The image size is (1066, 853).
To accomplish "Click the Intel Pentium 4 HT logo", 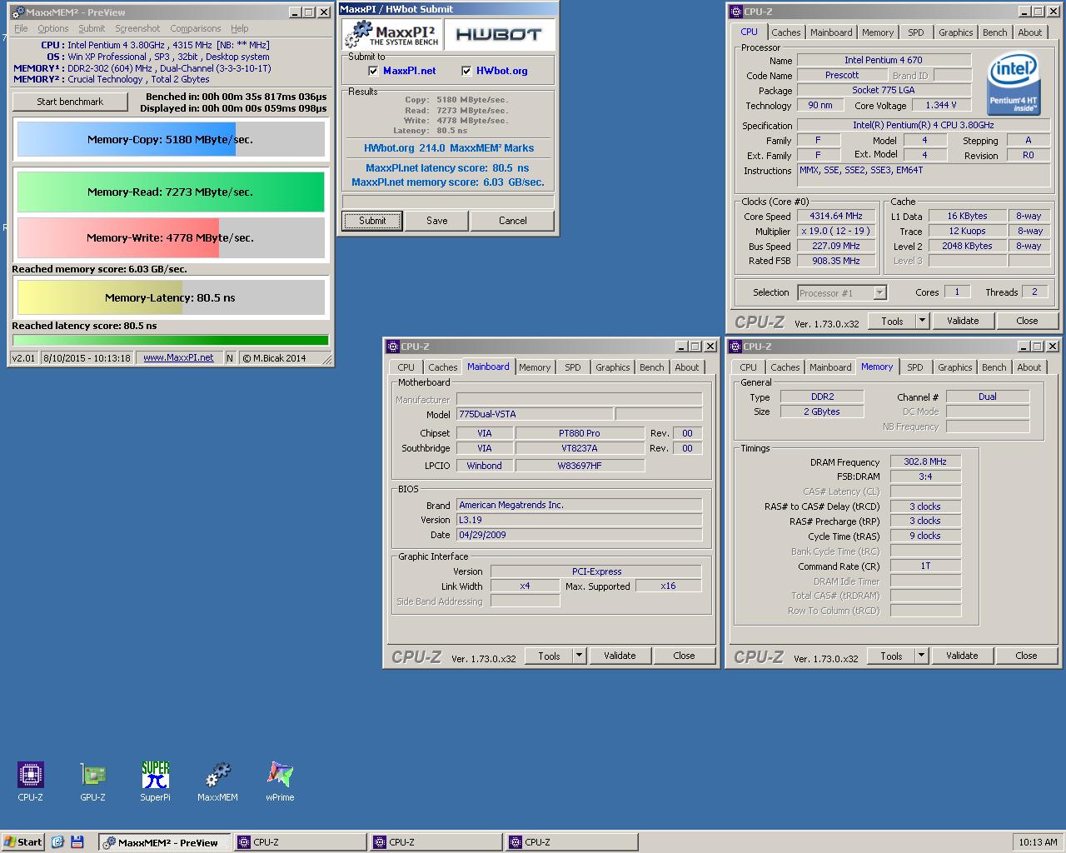I will click(1014, 84).
